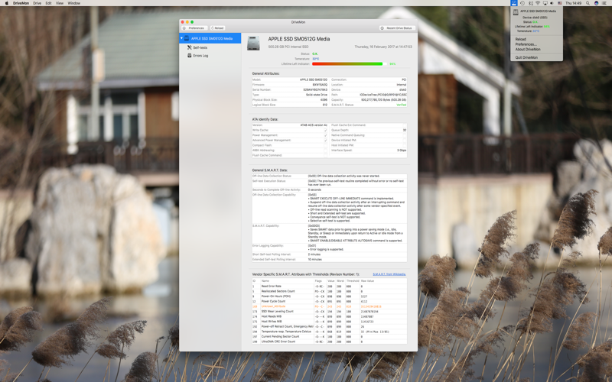The height and width of the screenshot is (382, 612).
Task: Click the Recent Drive Status button
Action: [x=397, y=28]
